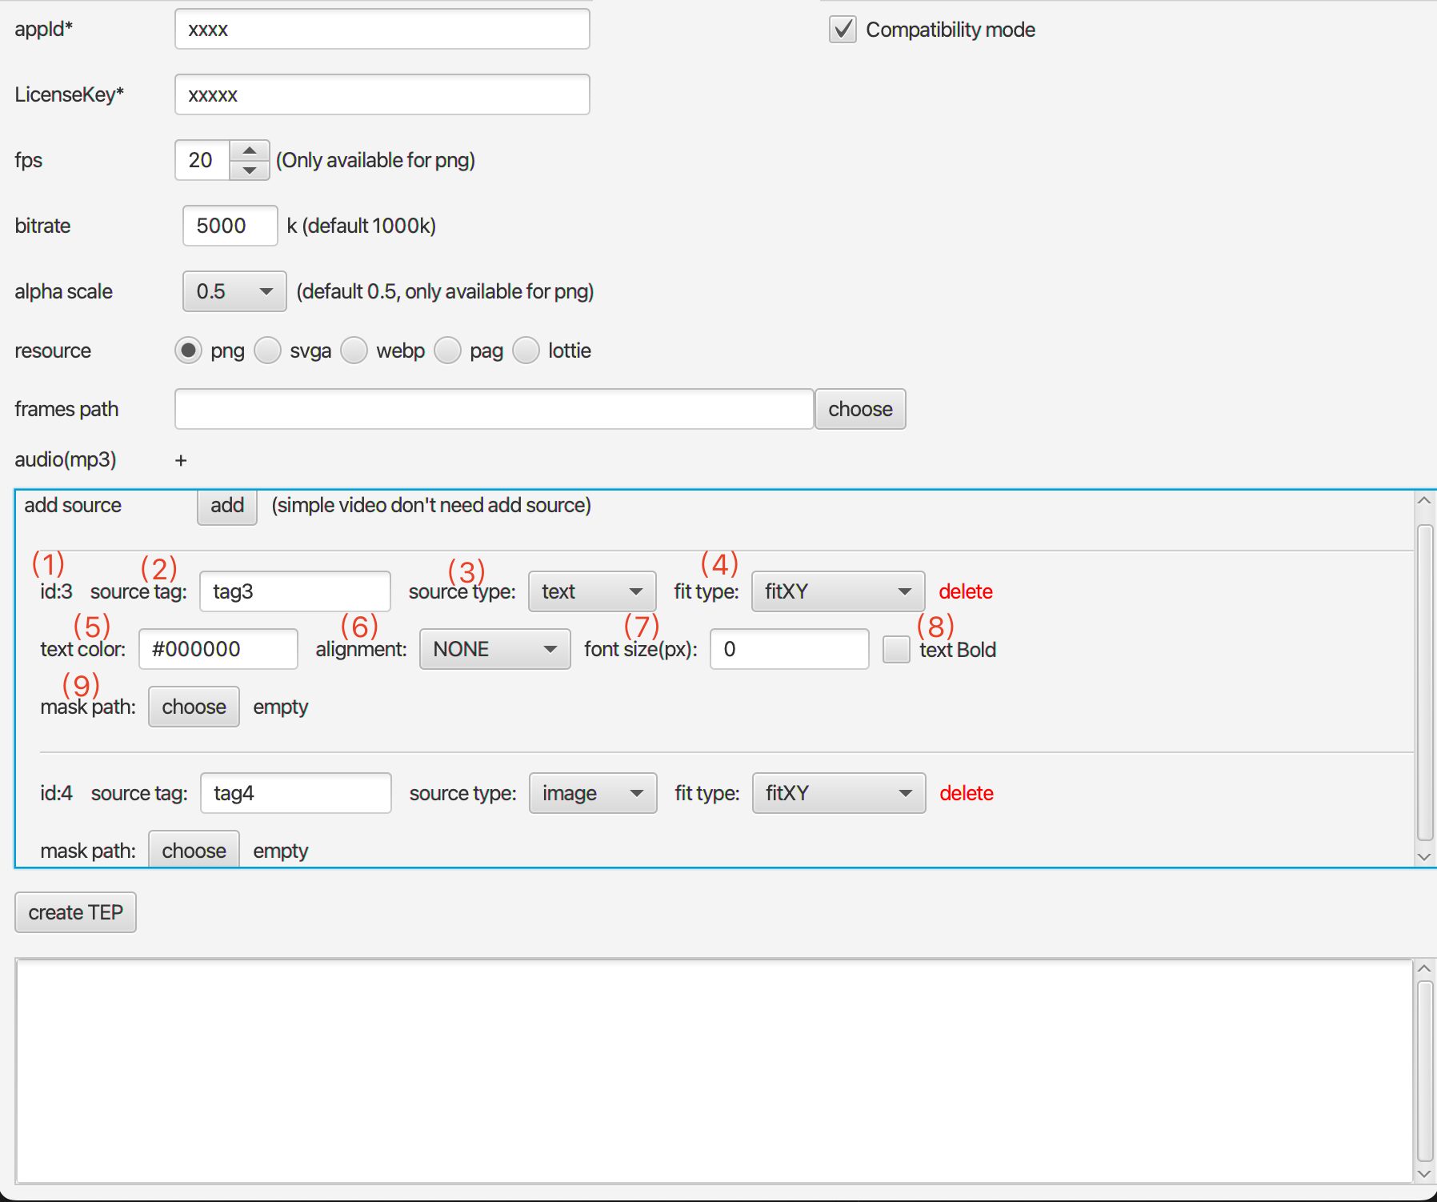Click choose button for frames path
Image resolution: width=1437 pixels, height=1202 pixels.
point(861,409)
